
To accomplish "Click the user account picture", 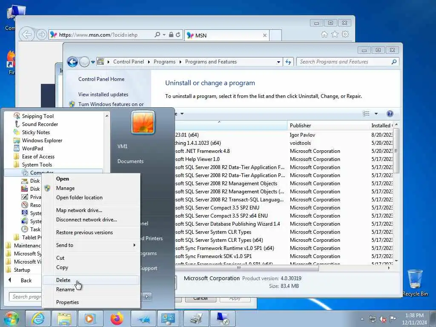I will (143, 122).
